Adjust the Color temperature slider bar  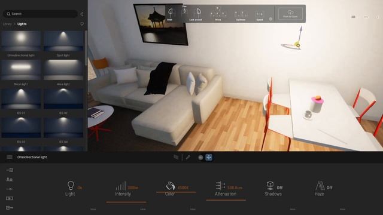click(176, 192)
